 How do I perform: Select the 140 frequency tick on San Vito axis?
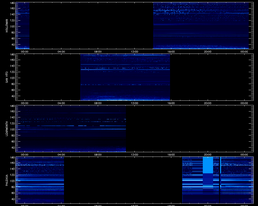[x=12, y=66]
